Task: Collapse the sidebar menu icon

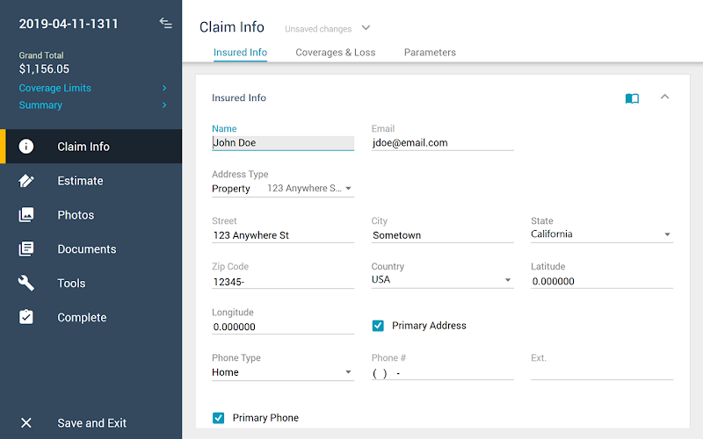Action: [x=165, y=23]
